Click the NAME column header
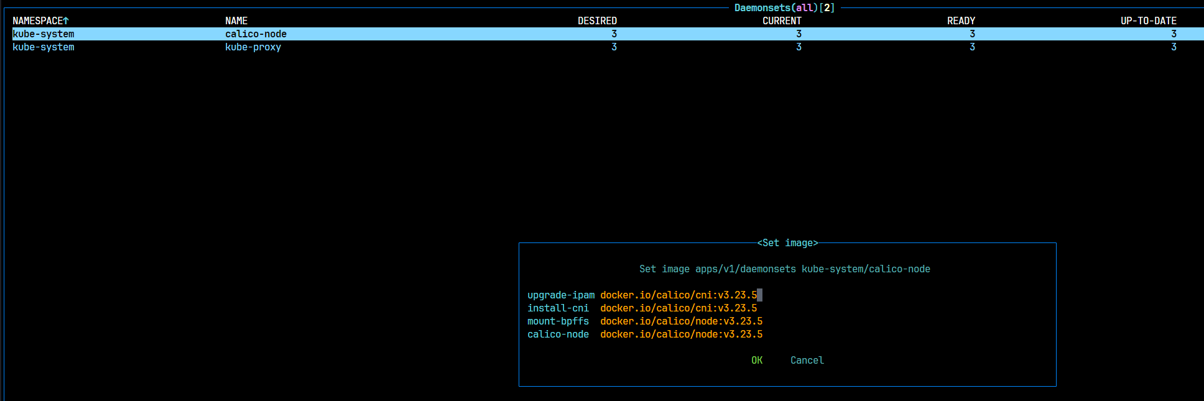Screen dimensions: 1204x401 click(236, 21)
